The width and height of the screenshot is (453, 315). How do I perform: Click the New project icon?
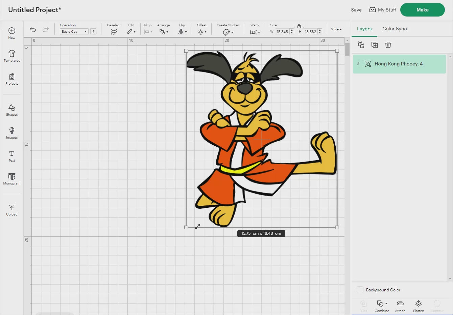(x=12, y=31)
